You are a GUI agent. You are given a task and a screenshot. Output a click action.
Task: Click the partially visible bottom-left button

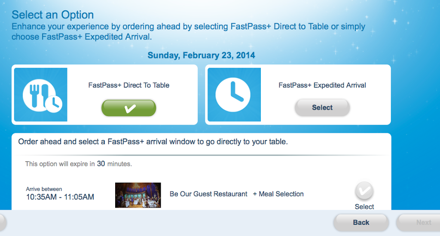pyautogui.click(x=3, y=223)
